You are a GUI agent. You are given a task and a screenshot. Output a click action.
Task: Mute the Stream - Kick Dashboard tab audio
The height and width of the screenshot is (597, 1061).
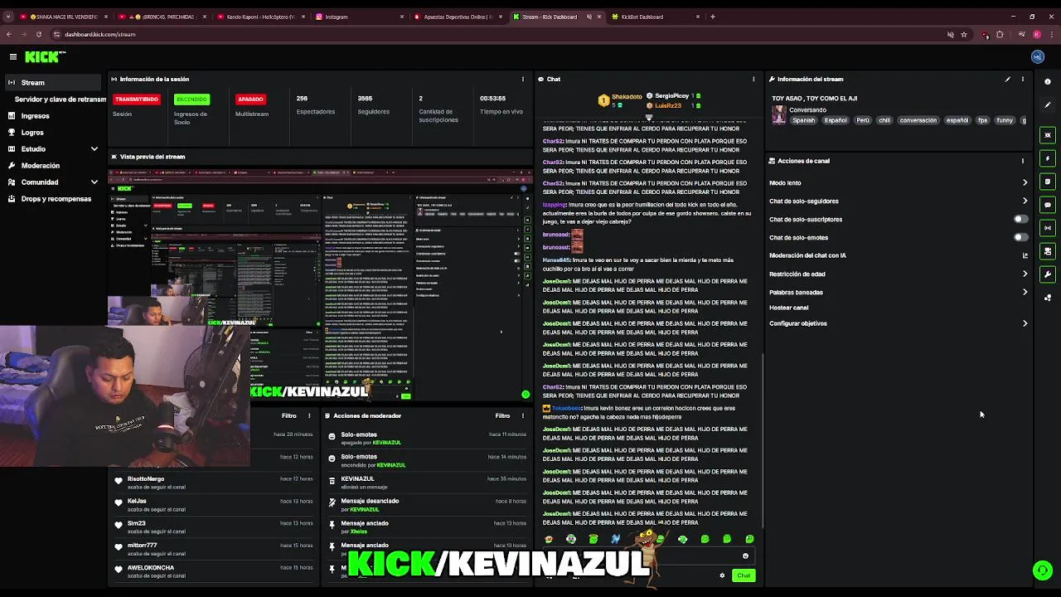[589, 17]
